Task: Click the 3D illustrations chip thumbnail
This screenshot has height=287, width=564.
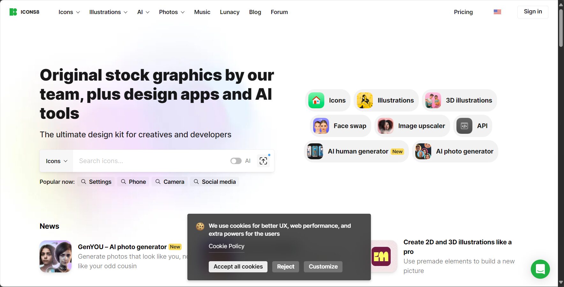Action: [x=433, y=100]
